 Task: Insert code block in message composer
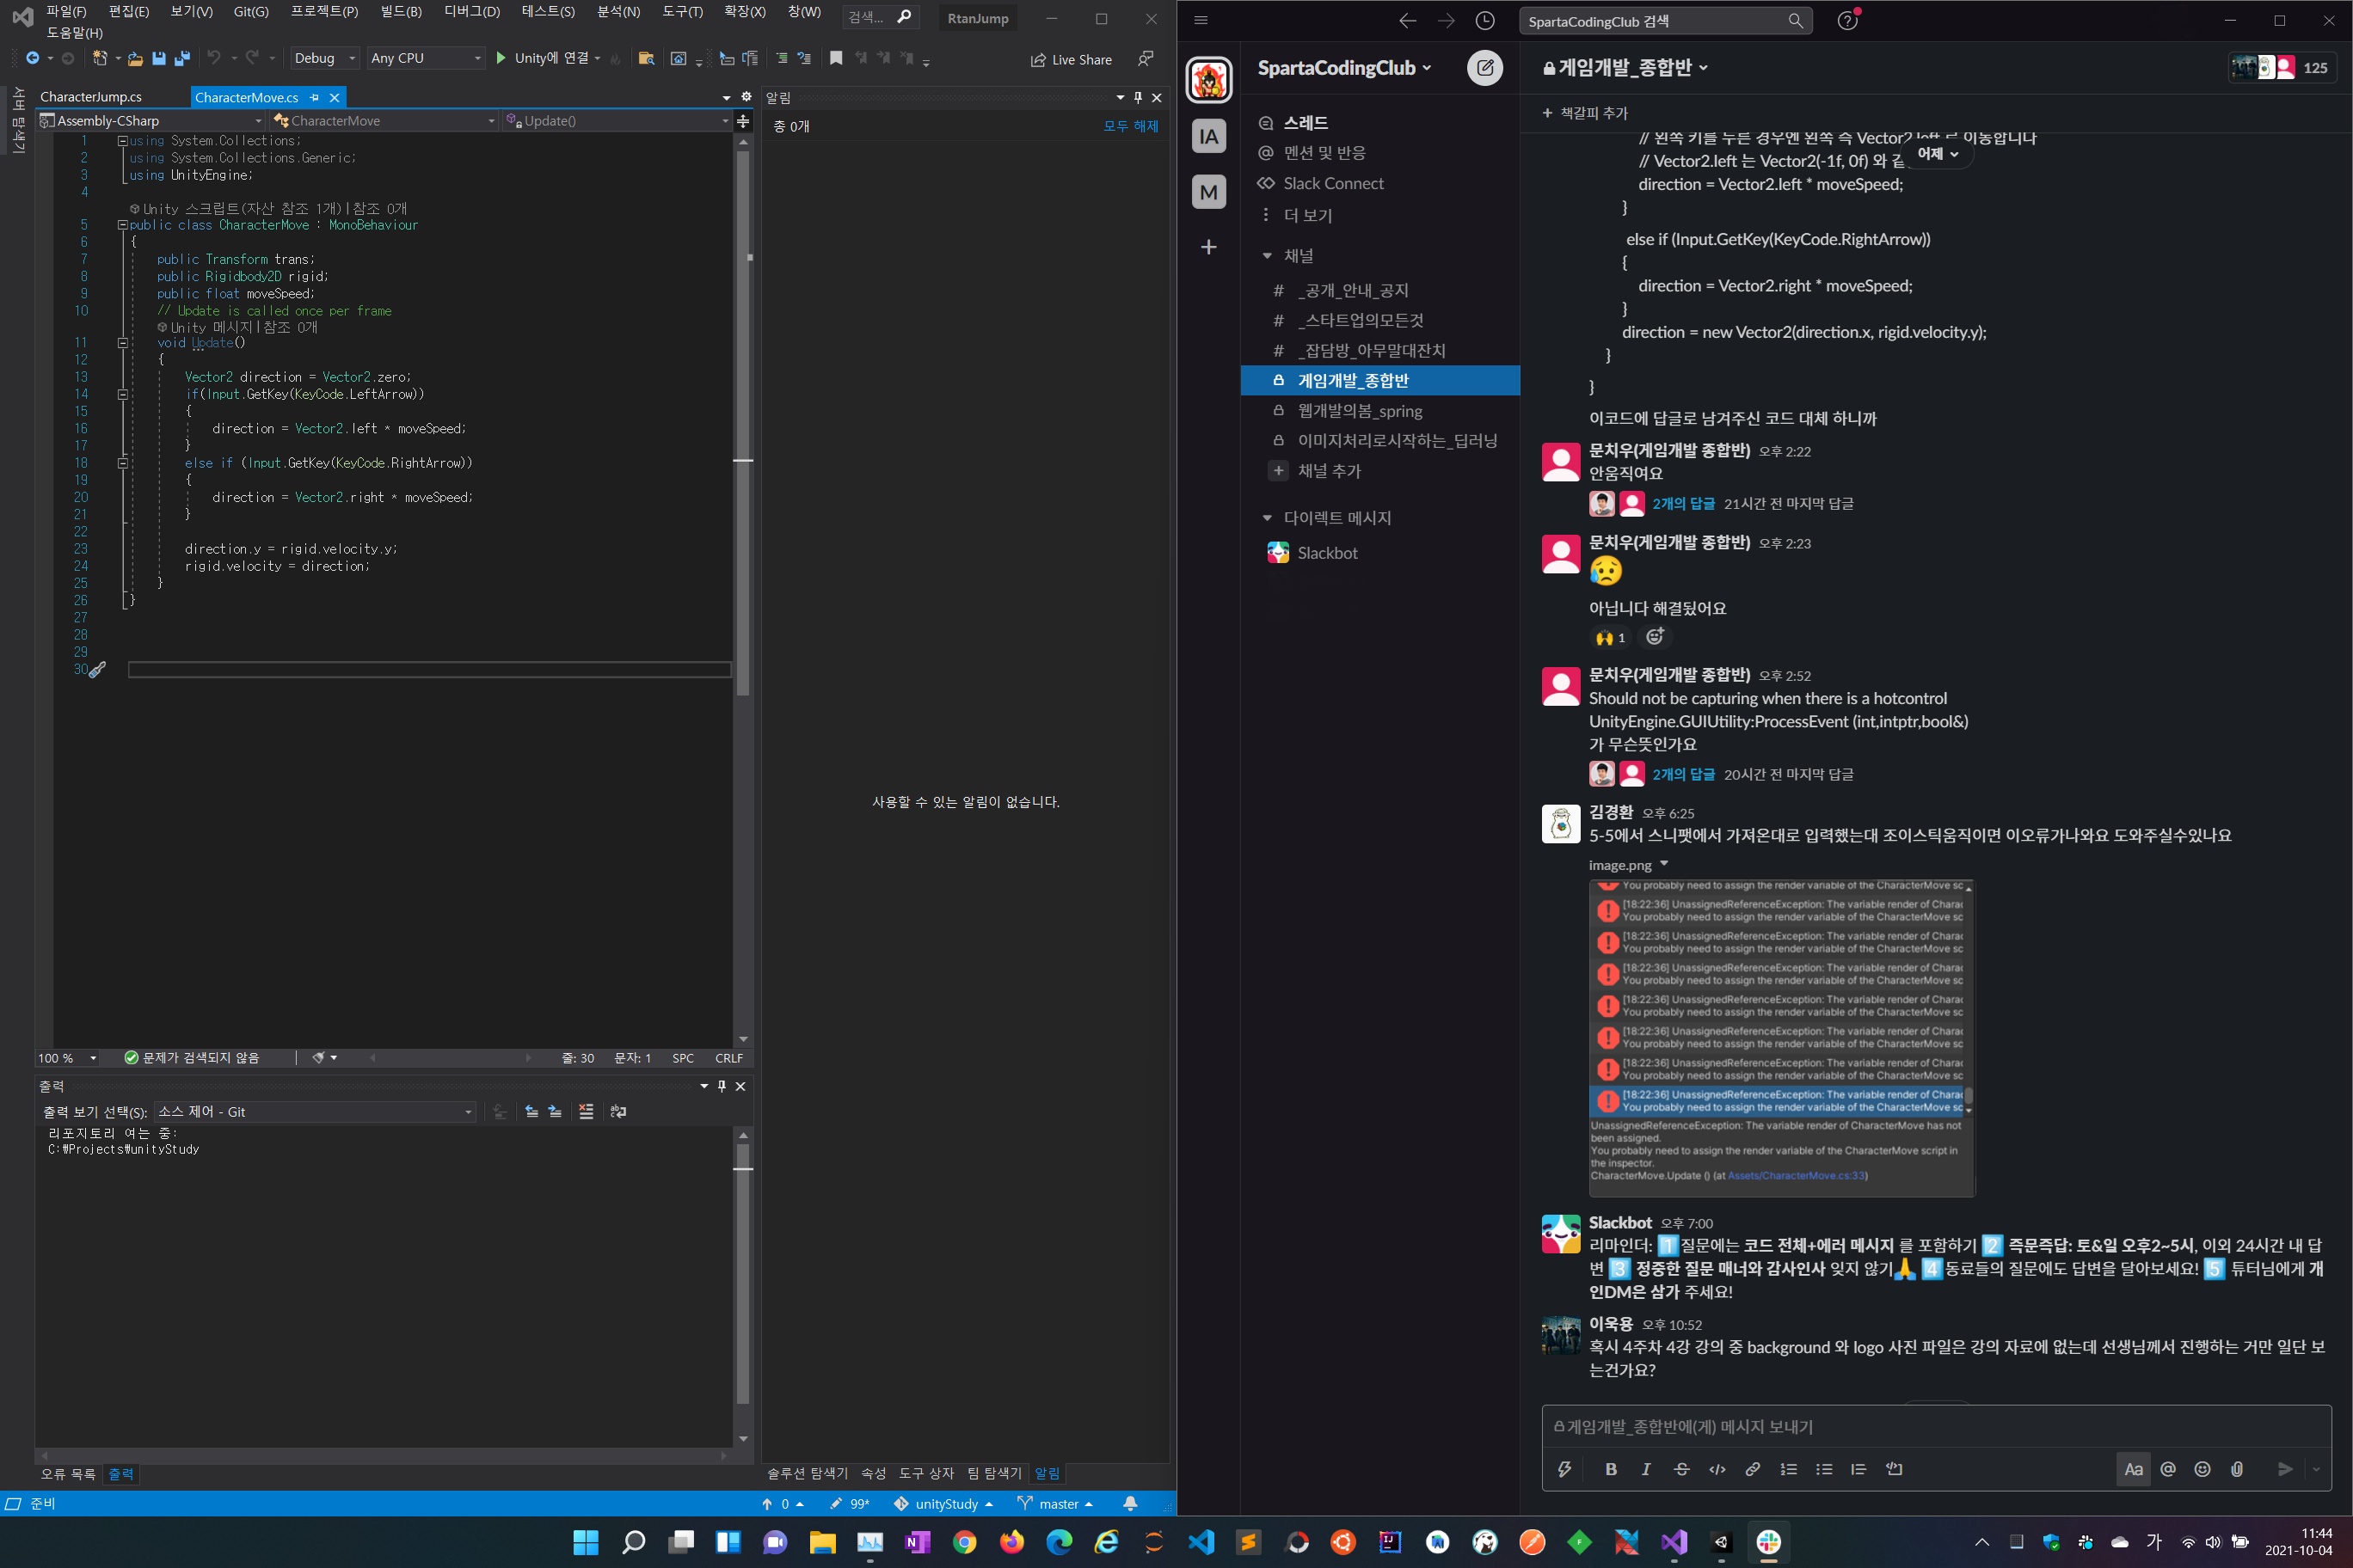(x=1894, y=1469)
